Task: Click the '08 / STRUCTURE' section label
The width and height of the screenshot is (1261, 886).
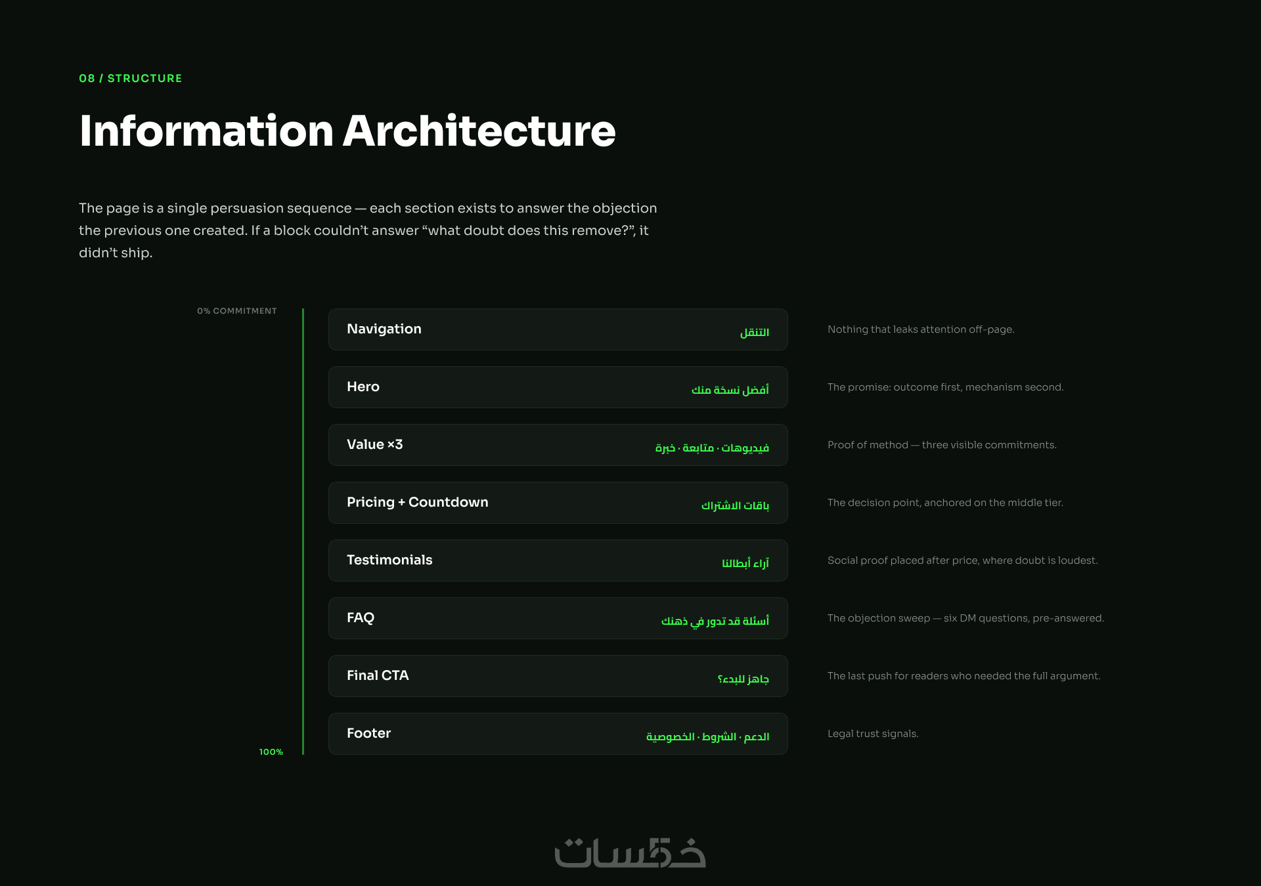Action: 131,78
